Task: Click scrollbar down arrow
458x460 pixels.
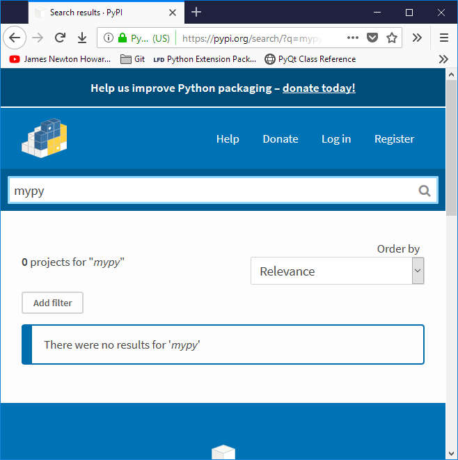Action: [452, 454]
